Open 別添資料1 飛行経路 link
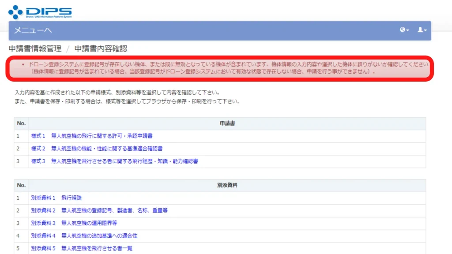Viewport: 452px width, 254px height. (x=56, y=198)
